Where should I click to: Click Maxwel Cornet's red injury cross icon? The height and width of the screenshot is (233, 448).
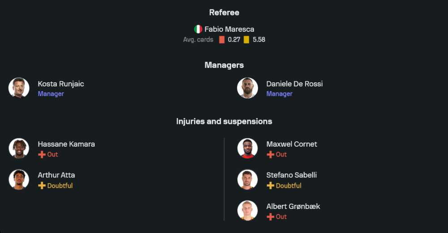click(270, 154)
